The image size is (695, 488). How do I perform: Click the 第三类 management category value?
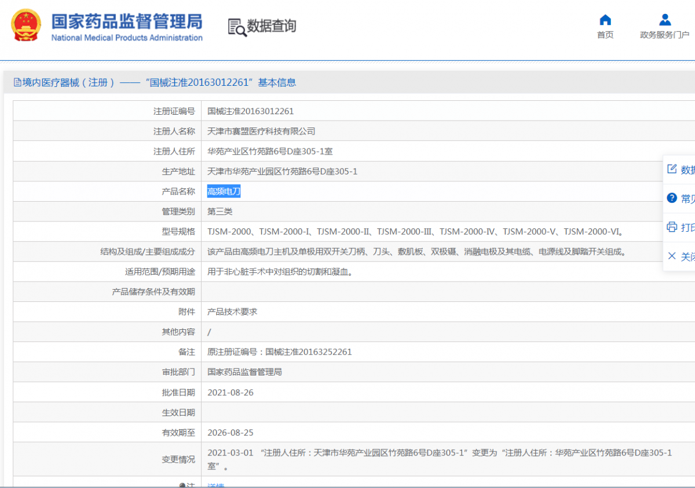tap(220, 212)
